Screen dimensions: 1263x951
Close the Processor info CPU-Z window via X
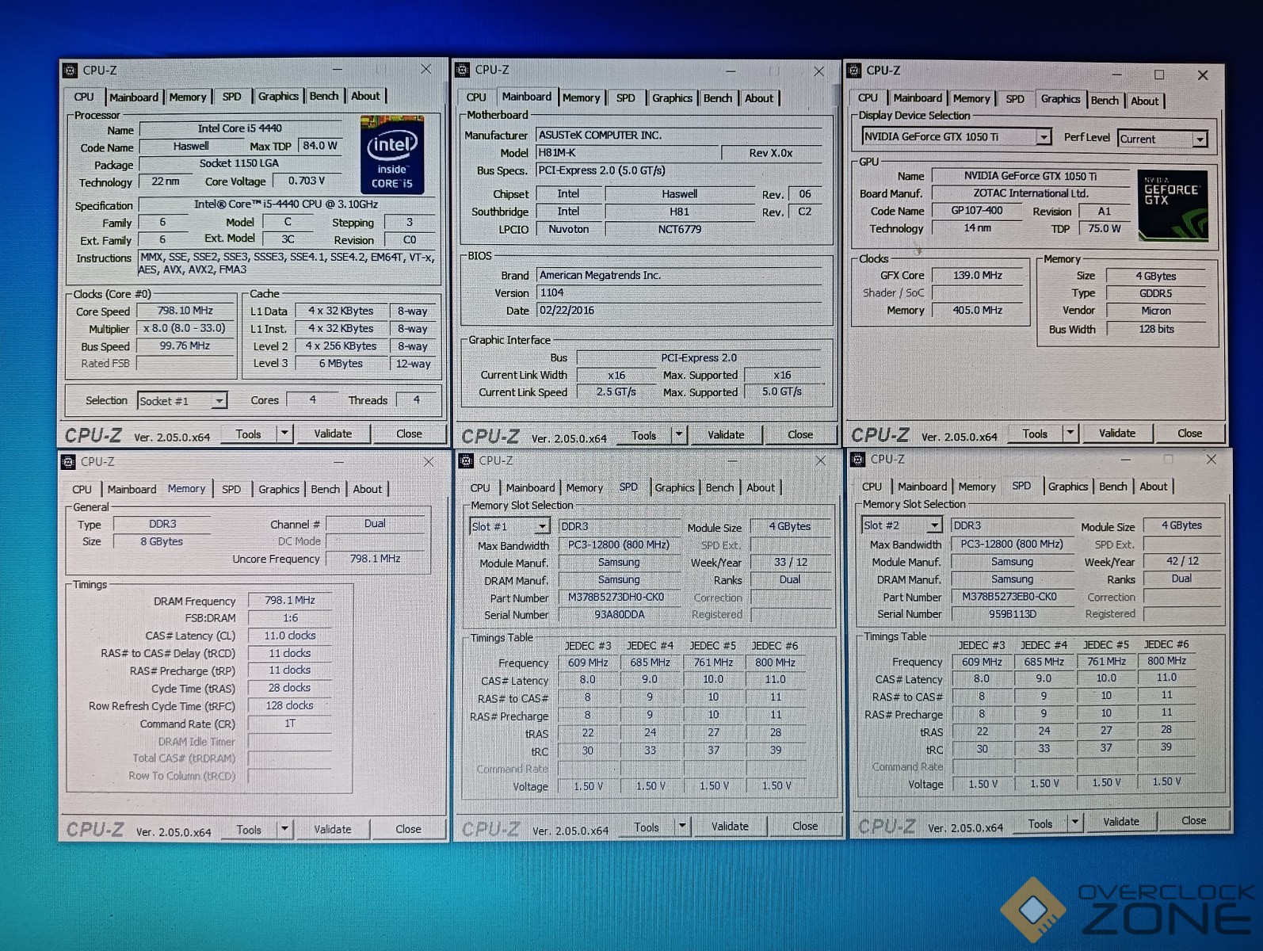[x=426, y=69]
